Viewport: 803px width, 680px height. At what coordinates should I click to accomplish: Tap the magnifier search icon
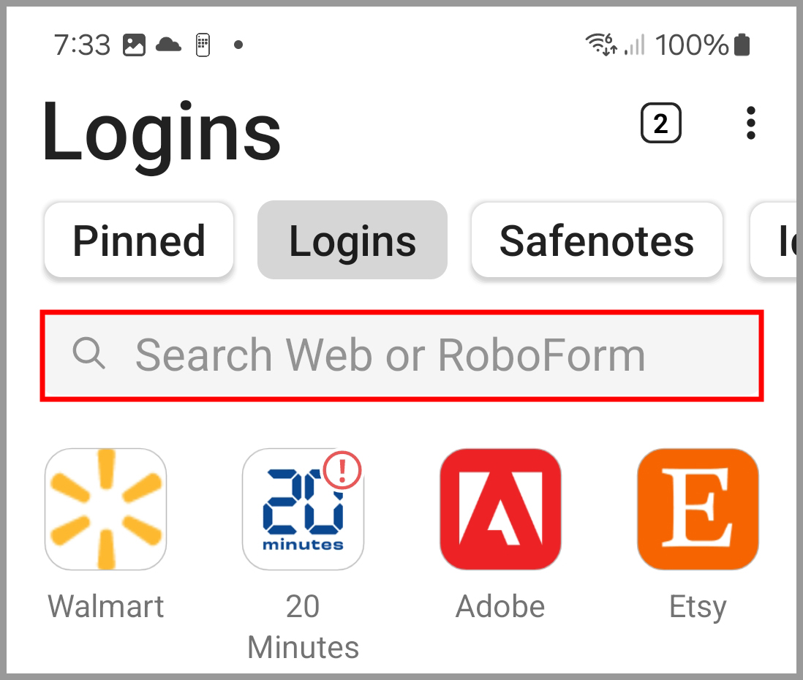click(89, 355)
